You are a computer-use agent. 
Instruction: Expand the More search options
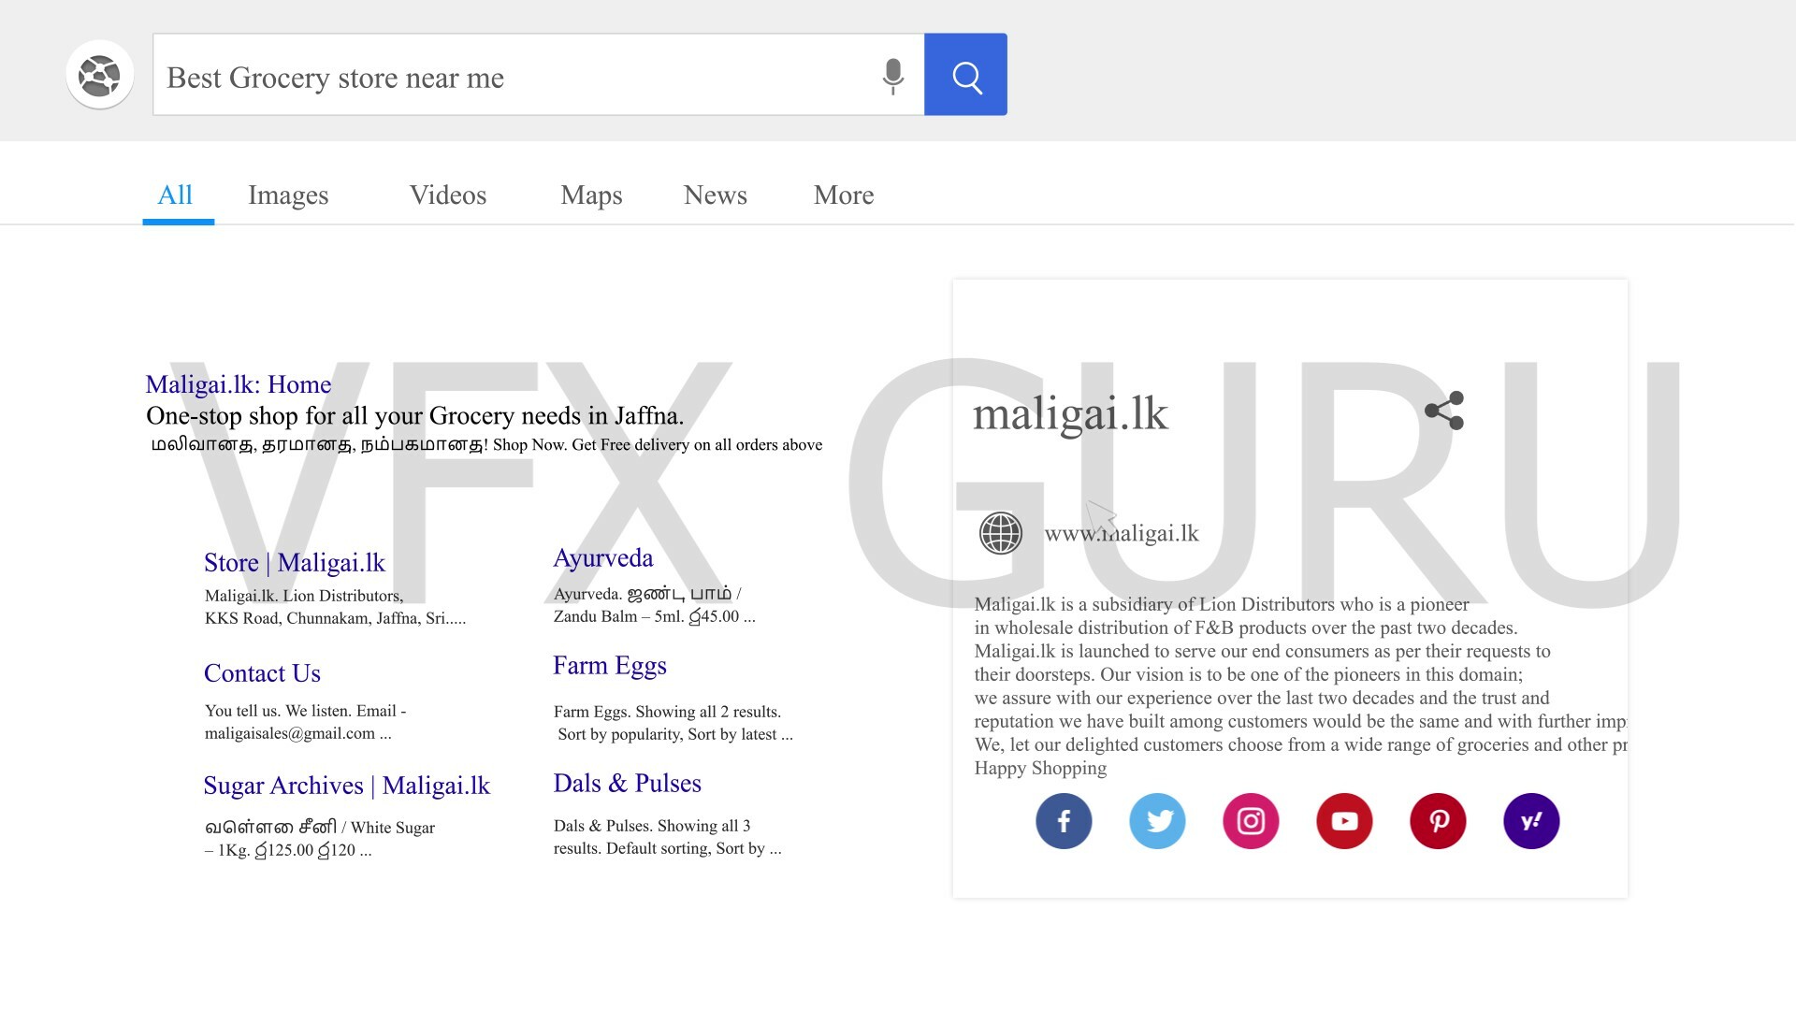click(x=844, y=195)
